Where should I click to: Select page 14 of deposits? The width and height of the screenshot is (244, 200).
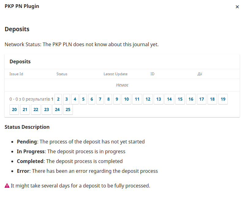pyautogui.click(x=169, y=99)
